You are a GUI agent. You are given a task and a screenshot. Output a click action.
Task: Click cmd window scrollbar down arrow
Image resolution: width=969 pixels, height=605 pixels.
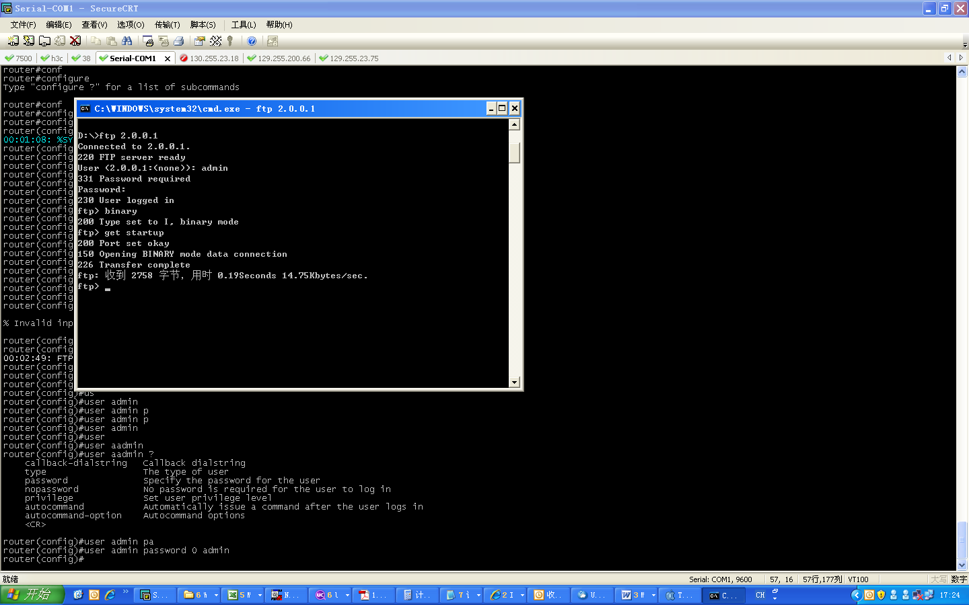(514, 382)
